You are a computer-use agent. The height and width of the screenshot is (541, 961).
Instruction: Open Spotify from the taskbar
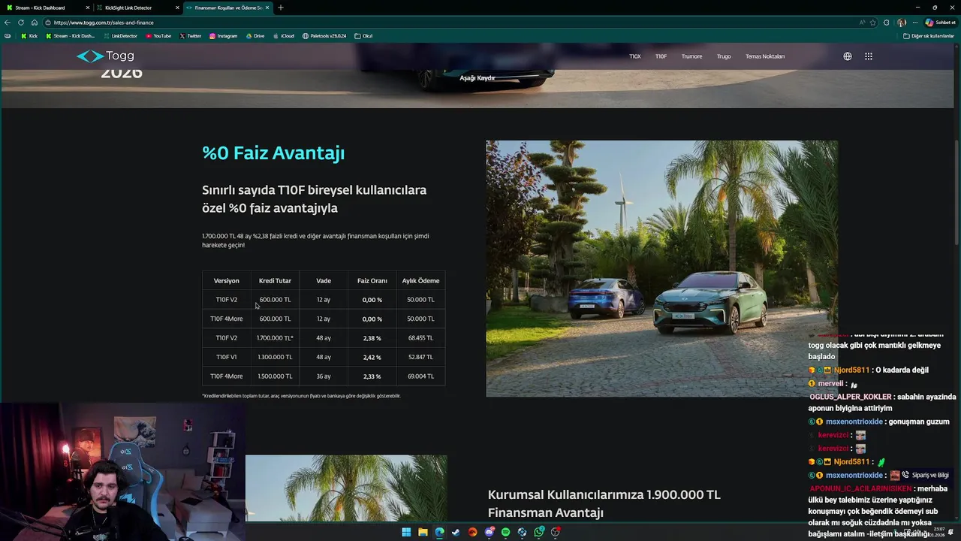[x=505, y=532]
